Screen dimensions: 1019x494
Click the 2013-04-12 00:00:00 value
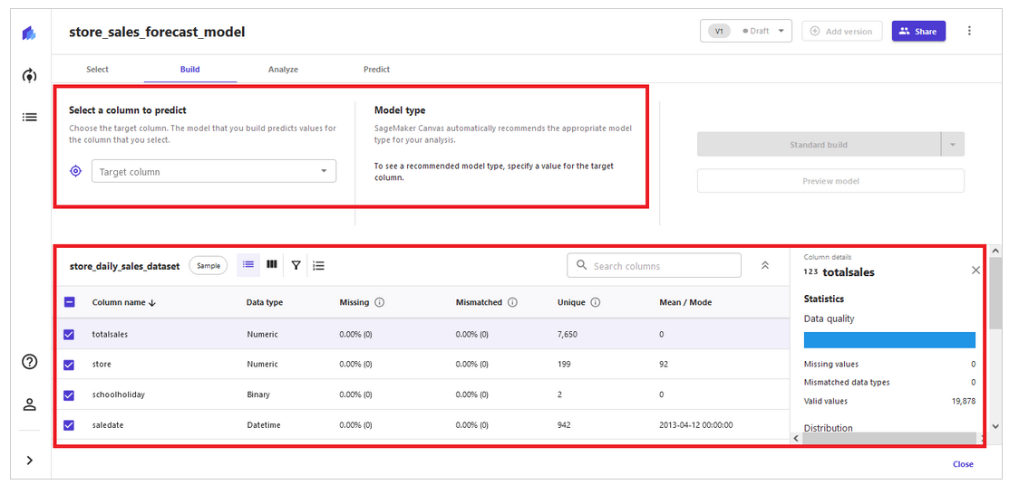[695, 425]
